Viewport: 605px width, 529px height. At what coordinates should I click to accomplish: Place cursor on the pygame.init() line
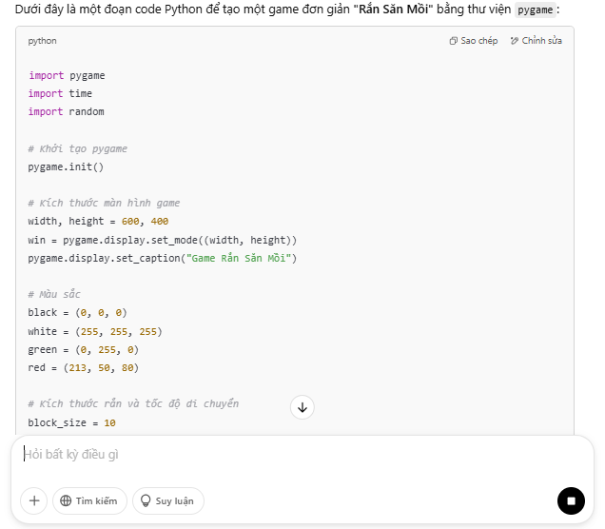click(x=66, y=167)
